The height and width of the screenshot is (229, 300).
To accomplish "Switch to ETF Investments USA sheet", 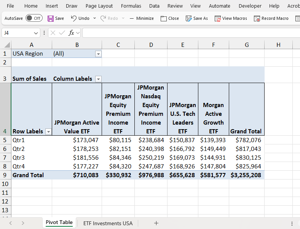I will click(x=108, y=223).
